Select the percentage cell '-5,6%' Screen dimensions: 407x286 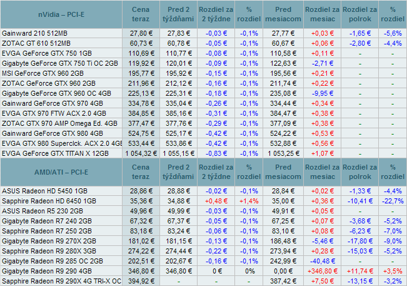point(393,33)
